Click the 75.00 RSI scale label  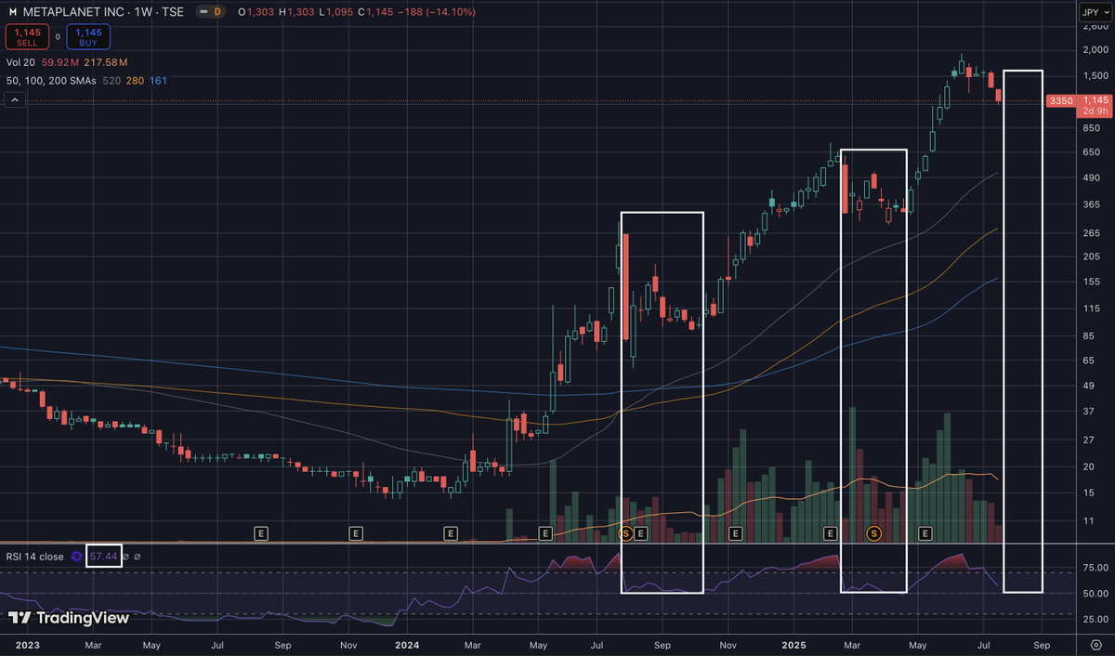click(x=1095, y=568)
